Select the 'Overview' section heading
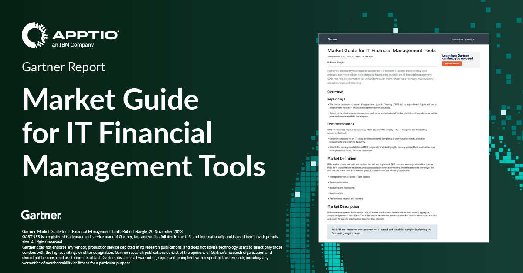Screen dimensions: 523x273 coord(335,92)
